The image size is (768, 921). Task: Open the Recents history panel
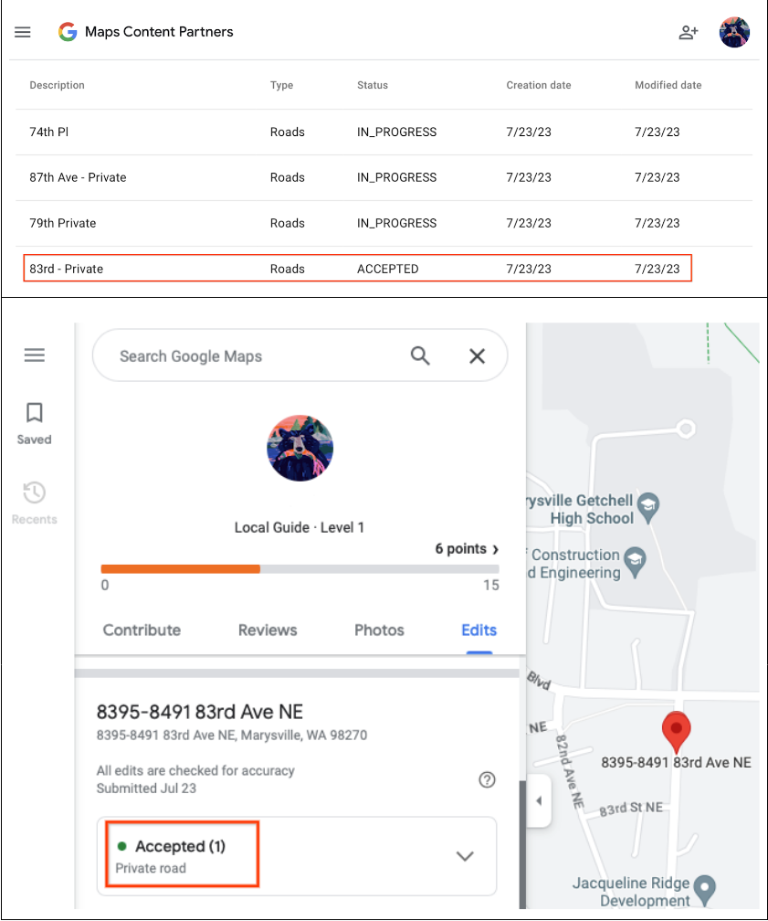click(34, 501)
